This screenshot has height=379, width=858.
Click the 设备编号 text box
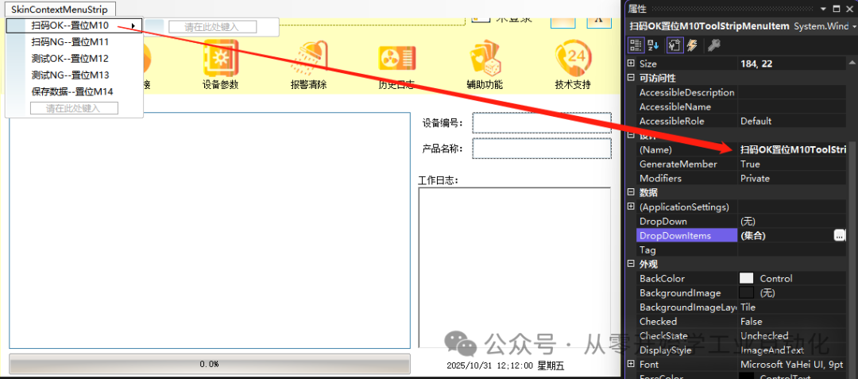pos(542,122)
